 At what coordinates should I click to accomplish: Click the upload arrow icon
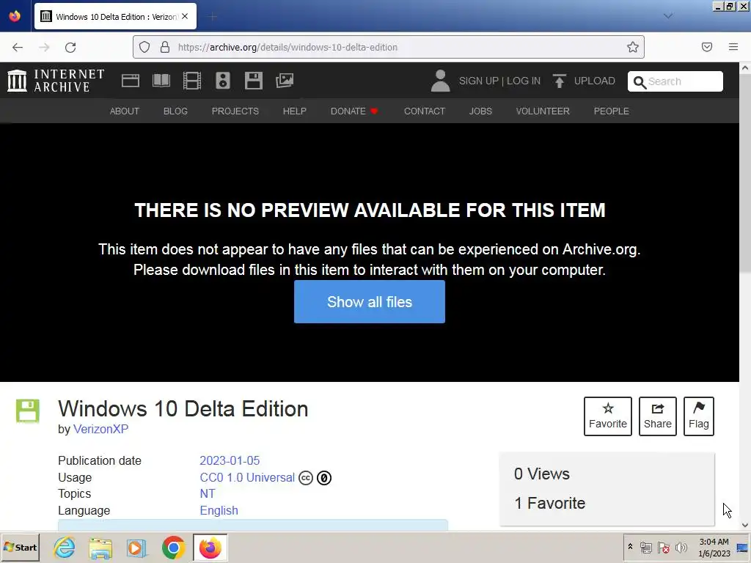[x=559, y=81]
